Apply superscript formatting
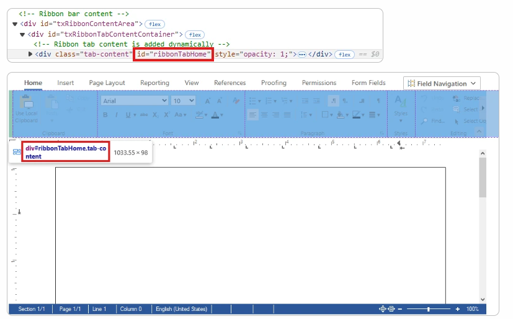The width and height of the screenshot is (513, 319). pos(166,115)
